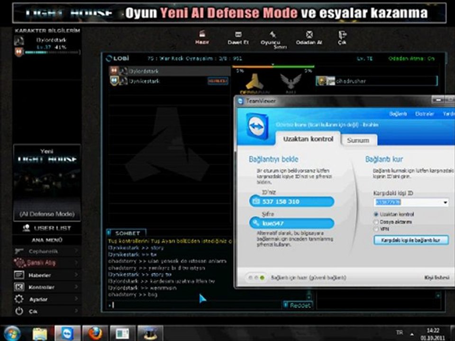Show hidden system tray icons arrow
This screenshot has height=341, width=455.
click(x=412, y=334)
